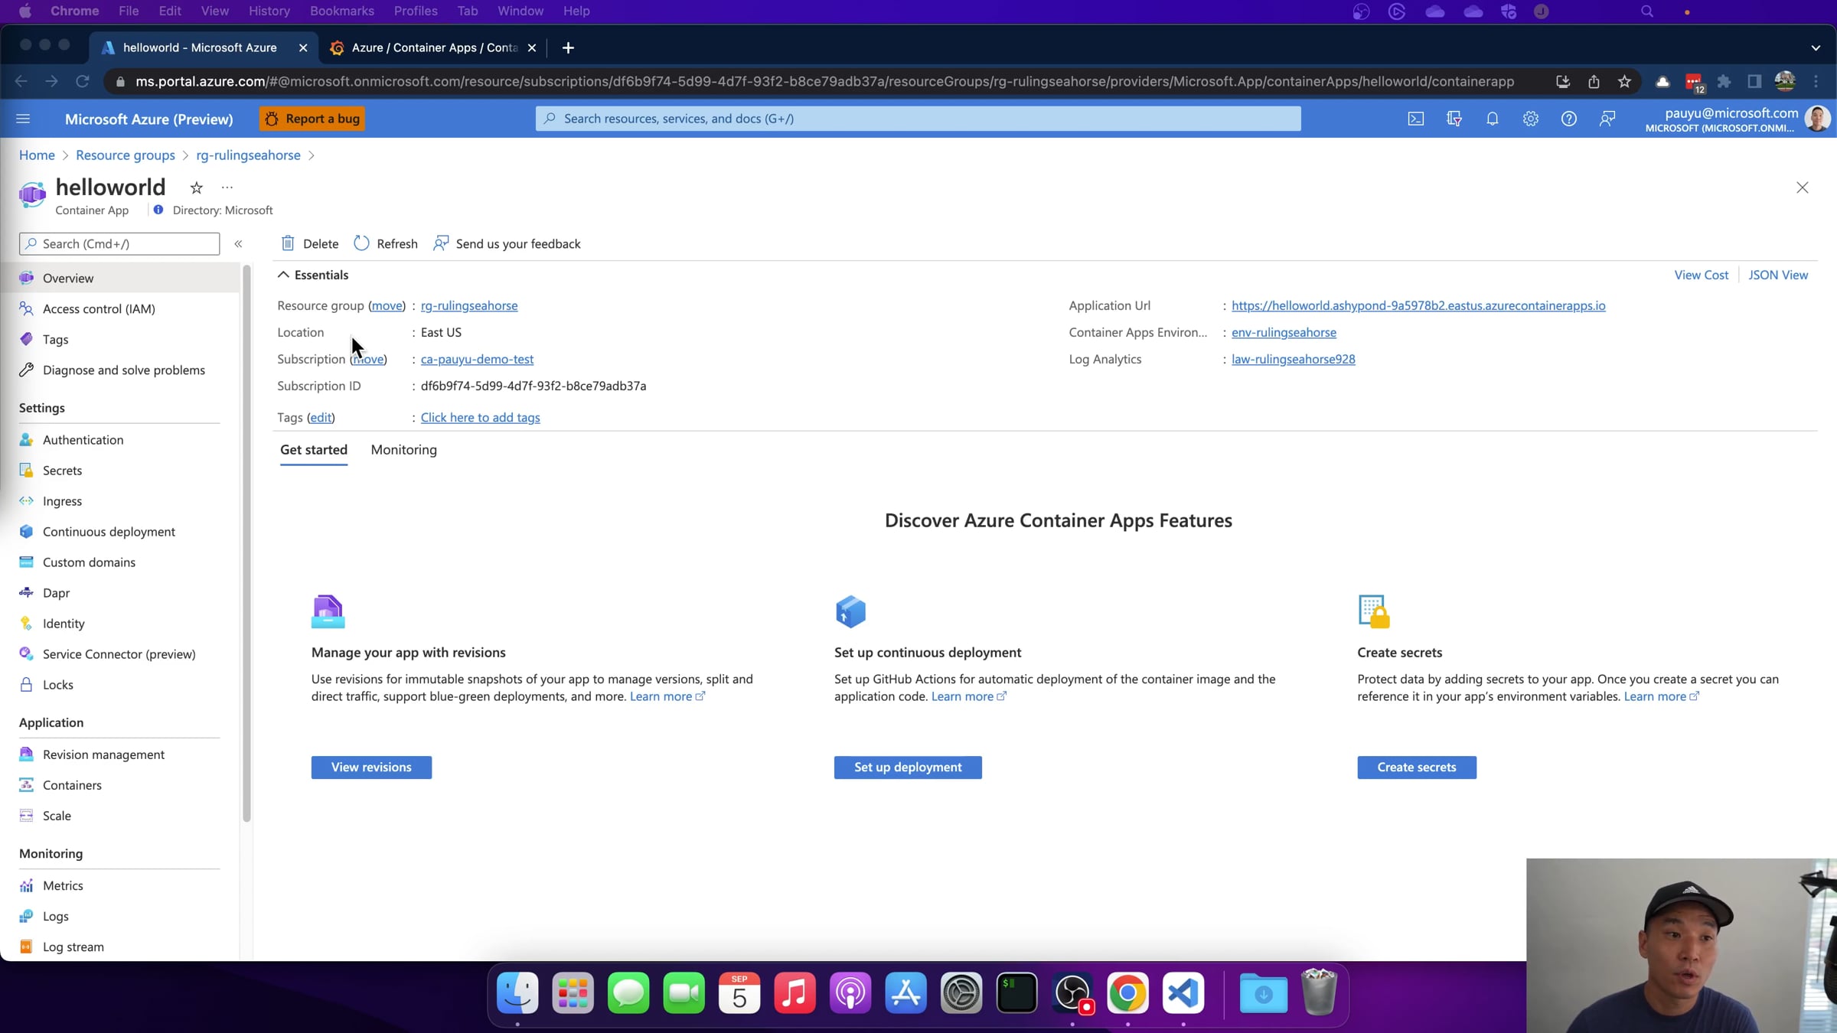Screen dimensions: 1837x1033
Task: Open Access control (IAM)
Action: click(x=99, y=308)
